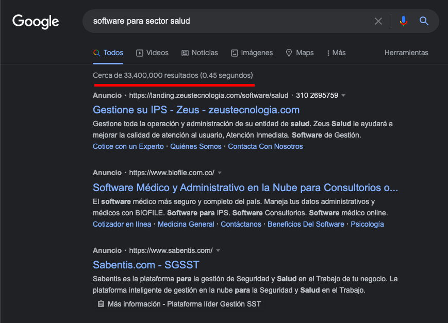Image resolution: width=448 pixels, height=323 pixels.
Task: Open Gestione su IPS - Zeus result
Action: 196,110
